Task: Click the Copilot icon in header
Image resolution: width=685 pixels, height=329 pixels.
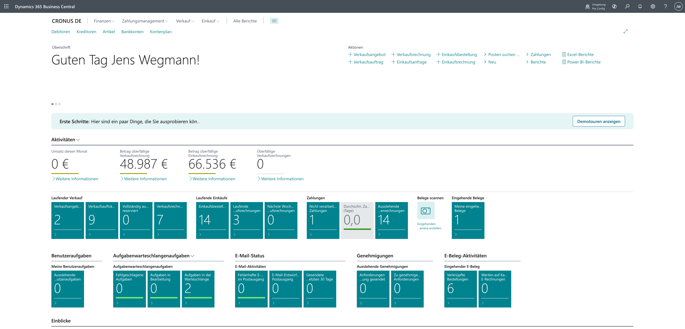Action: point(614,6)
